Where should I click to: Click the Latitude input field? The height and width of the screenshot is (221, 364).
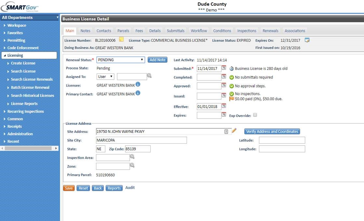282,140
